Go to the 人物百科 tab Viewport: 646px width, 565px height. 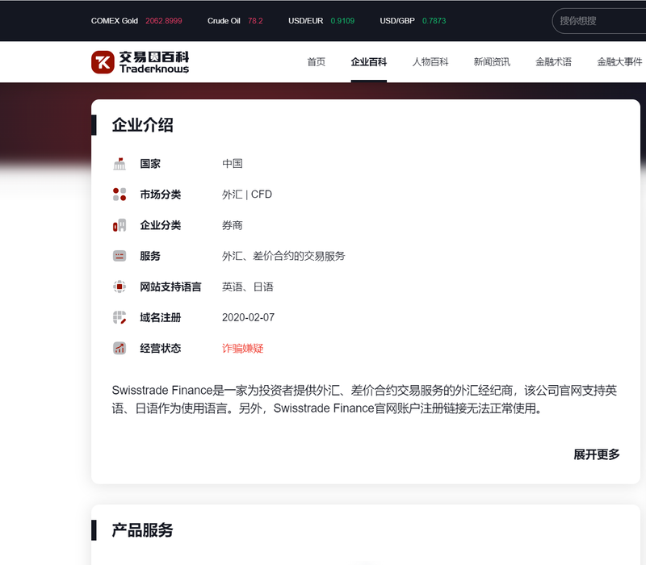pos(430,62)
